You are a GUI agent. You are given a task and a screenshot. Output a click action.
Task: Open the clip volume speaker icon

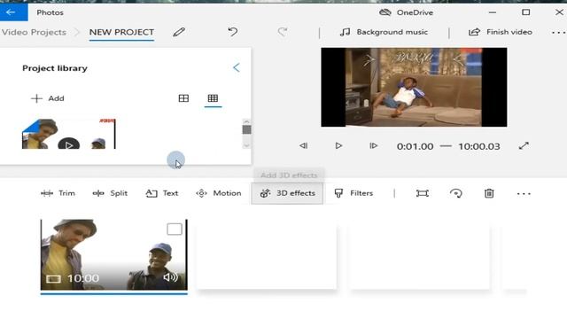coord(170,277)
